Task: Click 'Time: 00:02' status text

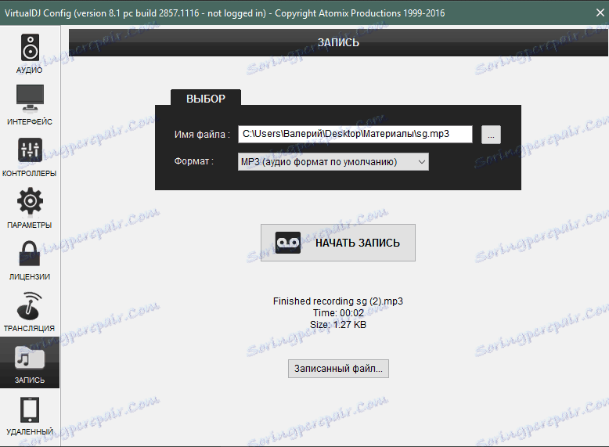Action: click(338, 313)
